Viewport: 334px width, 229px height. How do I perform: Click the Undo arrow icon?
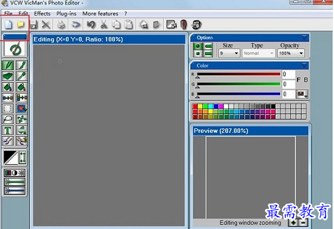(92, 24)
